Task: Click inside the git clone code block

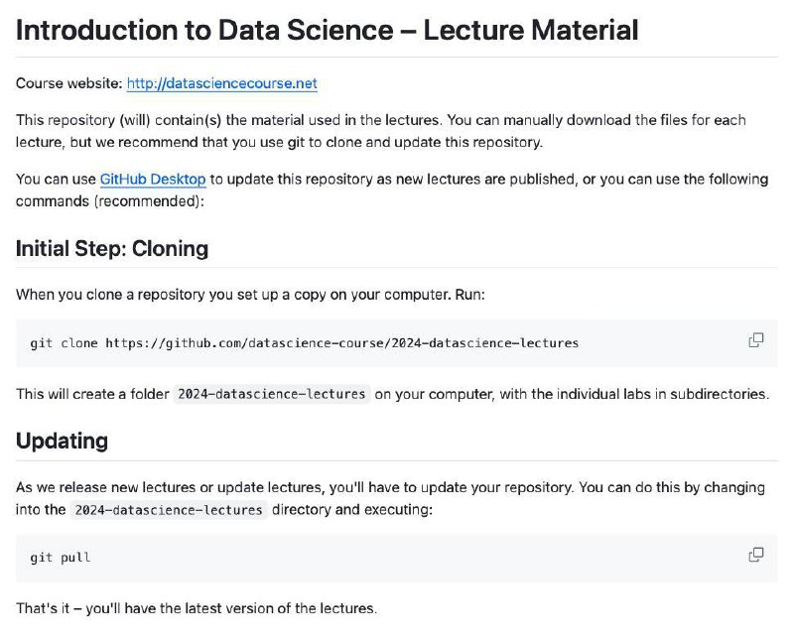Action: pos(396,343)
